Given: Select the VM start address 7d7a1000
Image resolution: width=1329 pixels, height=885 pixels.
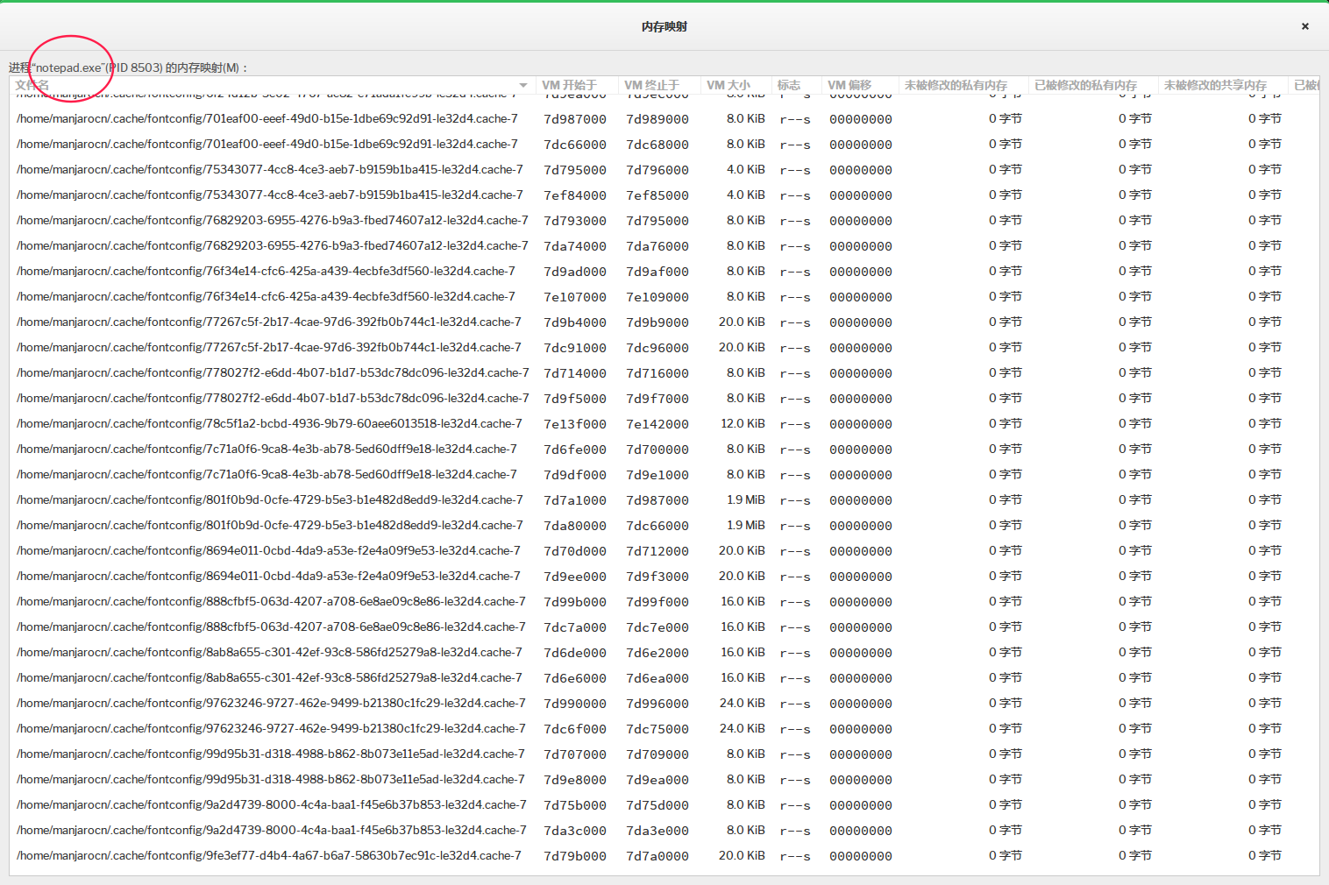Looking at the screenshot, I should tap(575, 500).
